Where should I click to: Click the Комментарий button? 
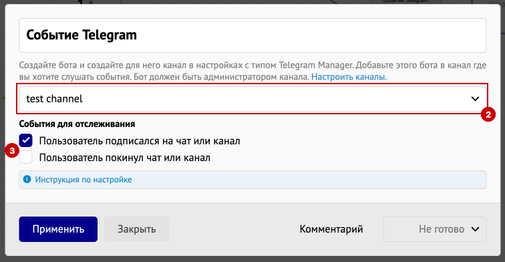(331, 229)
